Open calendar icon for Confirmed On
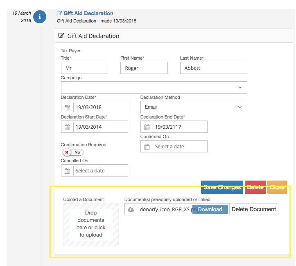The width and height of the screenshot is (296, 266). [x=147, y=147]
